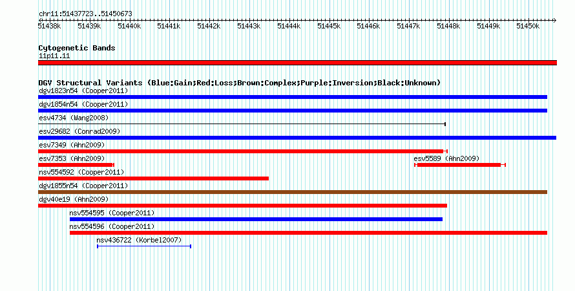575x291 pixels.
Task: Click the DGV Structural Variants track title
Action: tap(240, 83)
